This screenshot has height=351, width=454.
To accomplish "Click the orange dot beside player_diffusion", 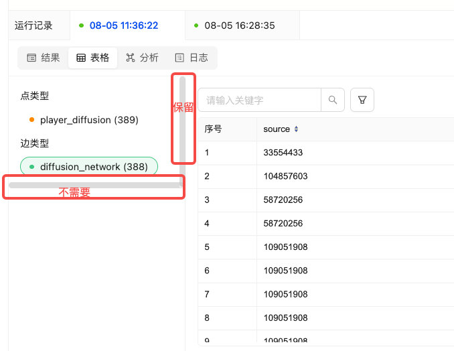I will click(32, 120).
